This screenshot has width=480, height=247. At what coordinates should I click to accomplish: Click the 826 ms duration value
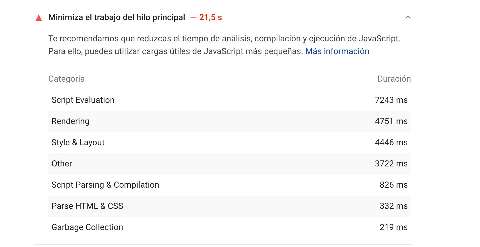click(x=394, y=185)
